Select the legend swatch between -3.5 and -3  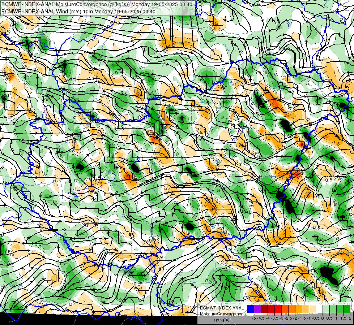pyautogui.click(x=278, y=309)
